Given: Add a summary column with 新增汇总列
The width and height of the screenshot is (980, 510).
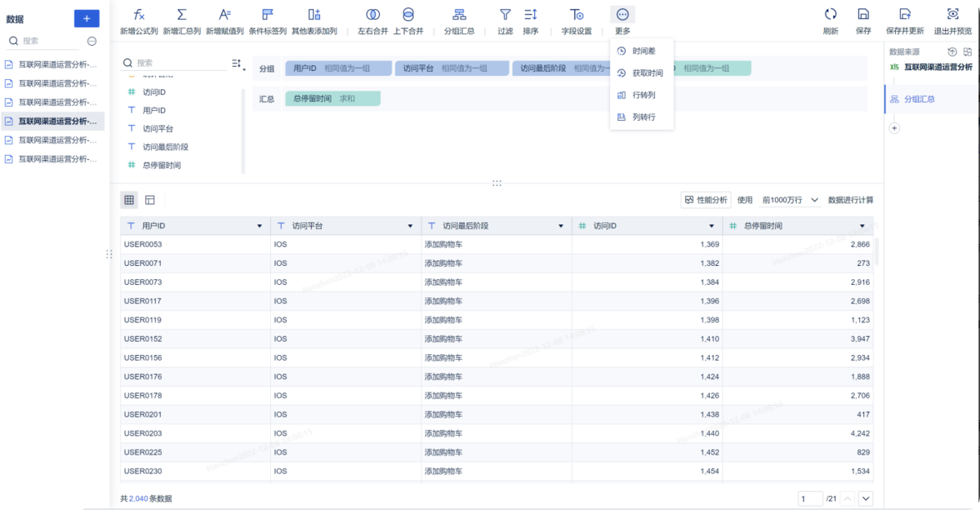Looking at the screenshot, I should coord(181,22).
